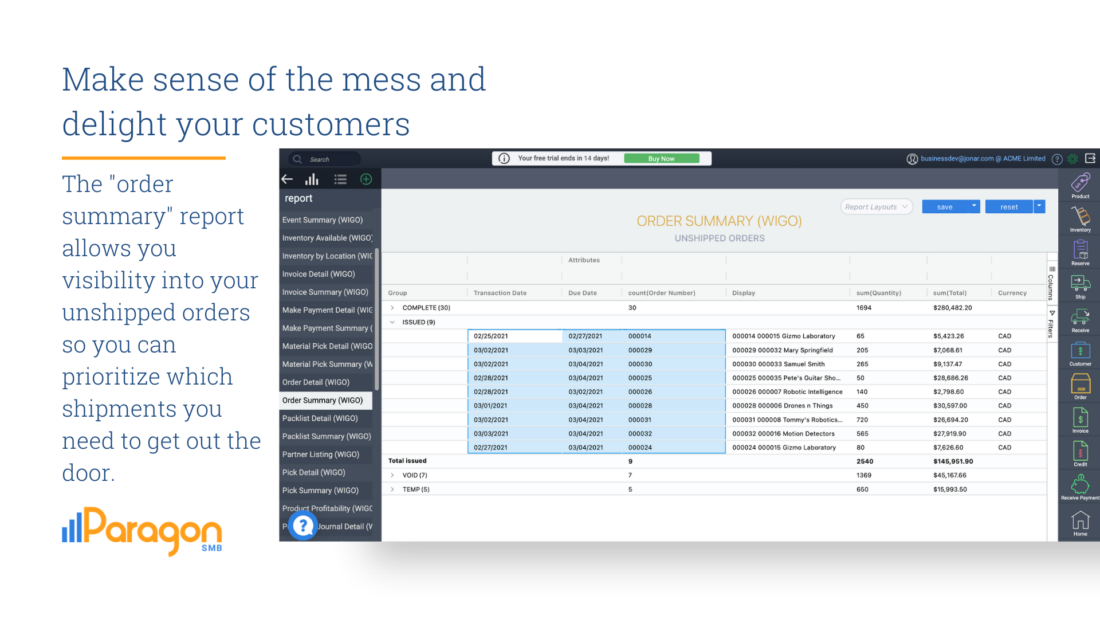
Task: Open the save button dropdown arrow
Action: (x=974, y=206)
